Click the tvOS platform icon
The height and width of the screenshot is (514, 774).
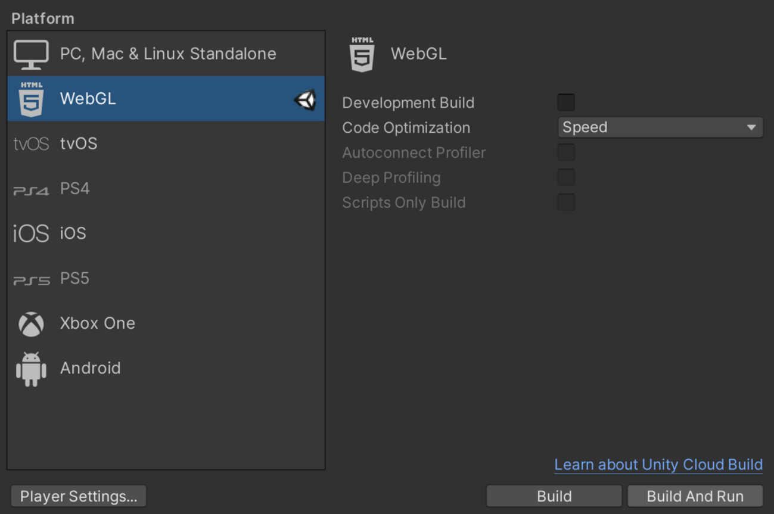(x=31, y=144)
